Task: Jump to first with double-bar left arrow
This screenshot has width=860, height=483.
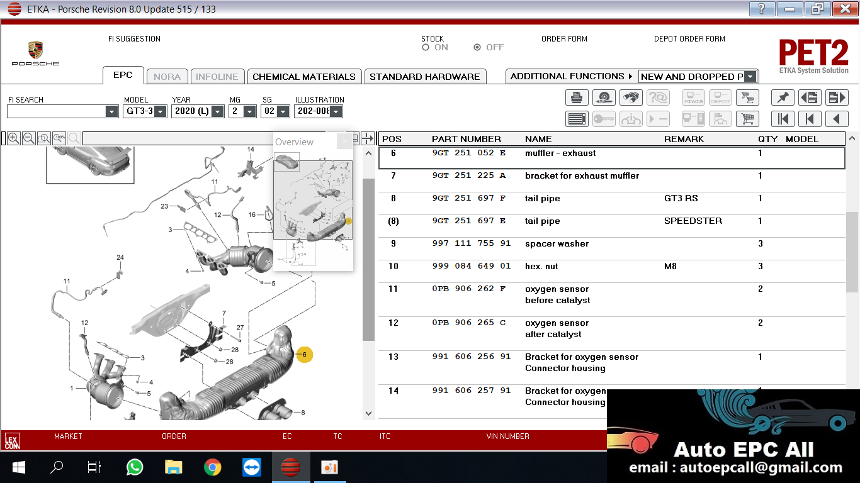Action: point(783,119)
